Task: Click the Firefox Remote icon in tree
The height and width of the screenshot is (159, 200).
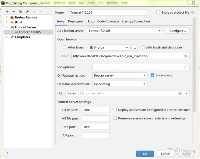Action: [x=12, y=17]
